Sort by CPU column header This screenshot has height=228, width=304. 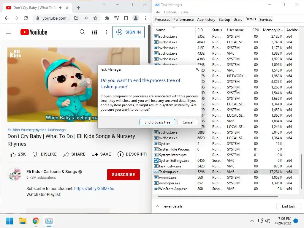[256, 30]
